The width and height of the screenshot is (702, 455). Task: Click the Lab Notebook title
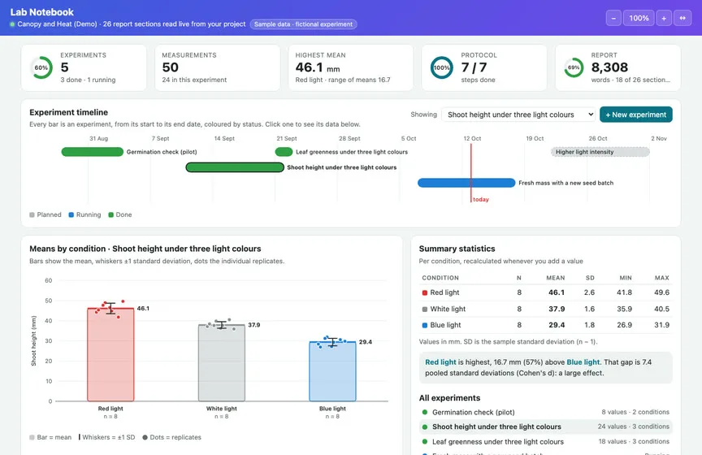42,12
